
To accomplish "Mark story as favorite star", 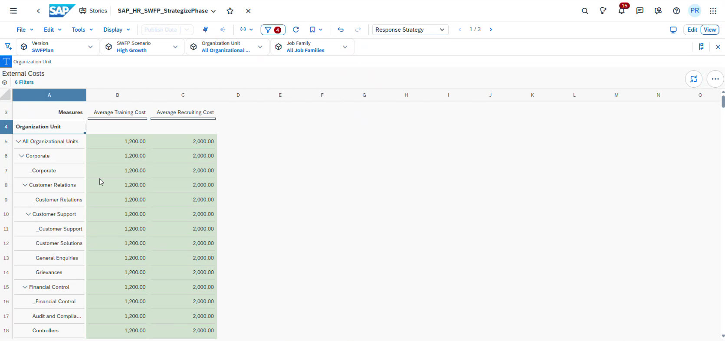I will click(x=230, y=11).
